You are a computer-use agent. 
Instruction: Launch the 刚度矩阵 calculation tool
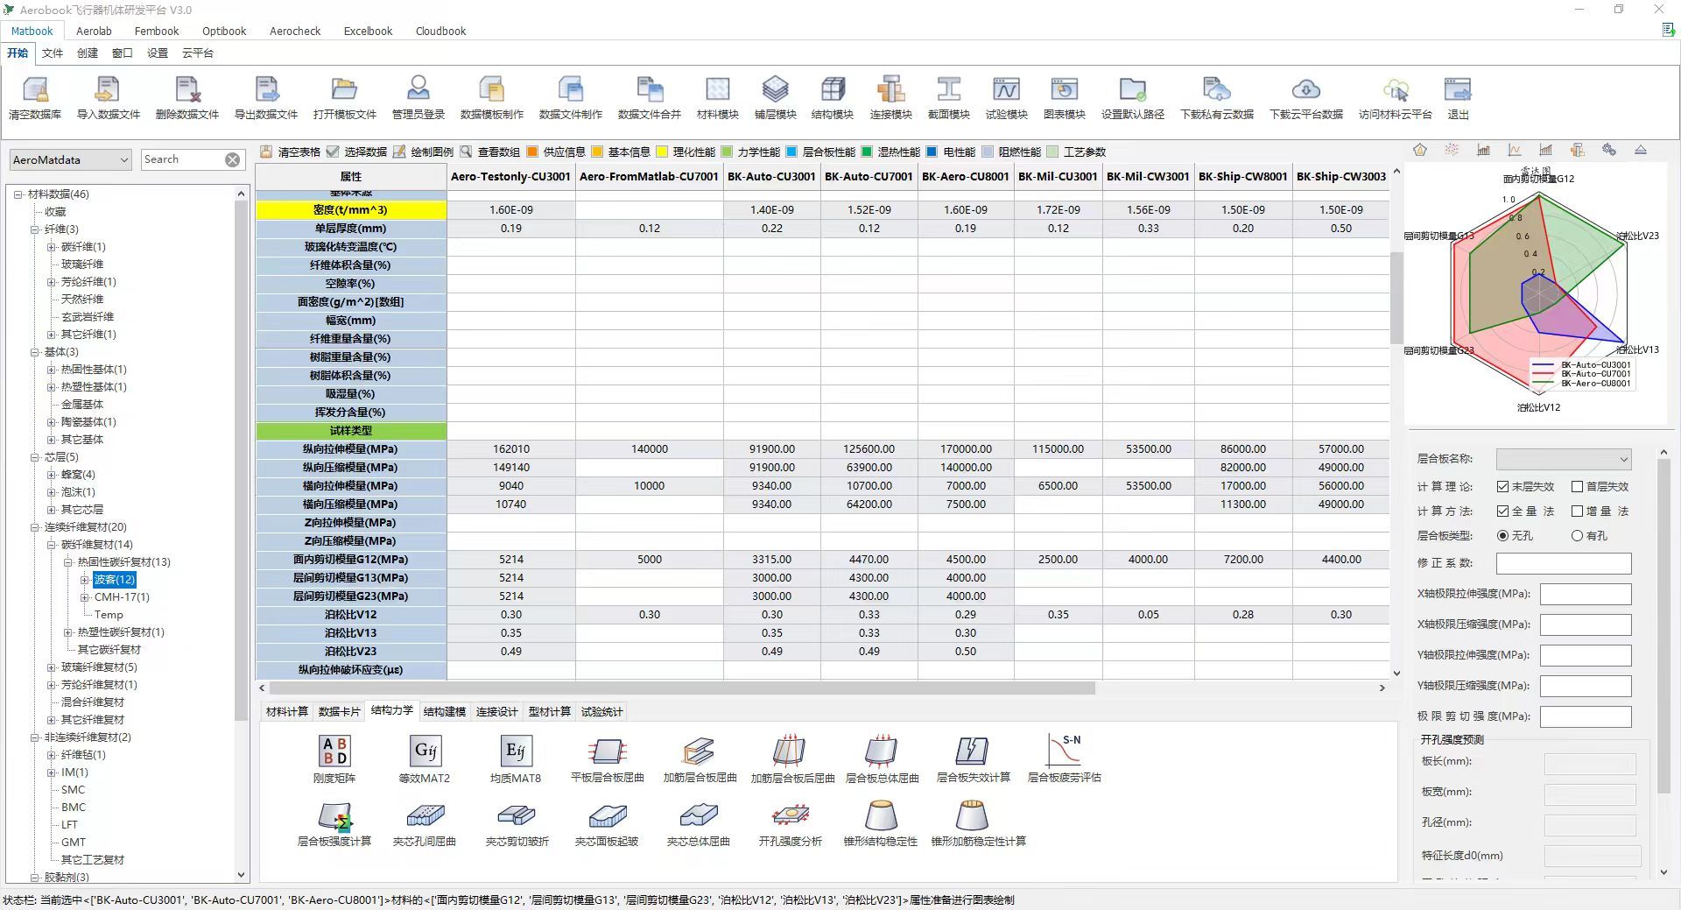pyautogui.click(x=334, y=751)
